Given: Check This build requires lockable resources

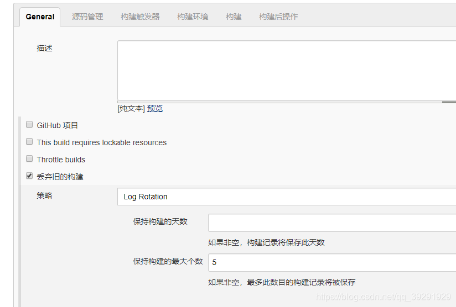Looking at the screenshot, I should 29,141.
